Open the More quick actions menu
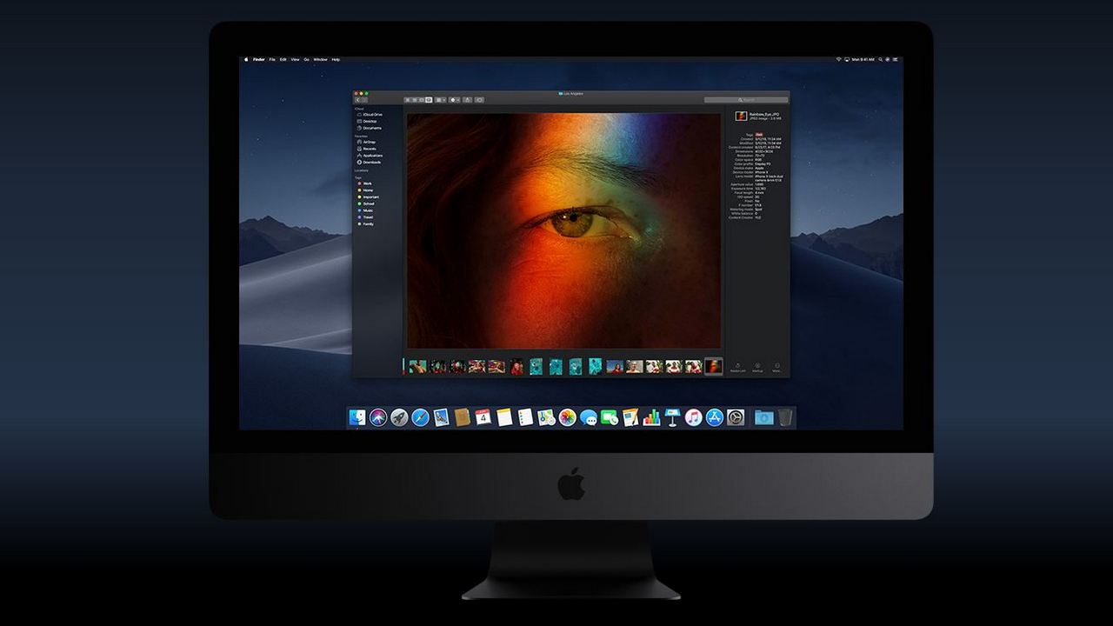Screen dimensions: 1113x626 [x=776, y=367]
